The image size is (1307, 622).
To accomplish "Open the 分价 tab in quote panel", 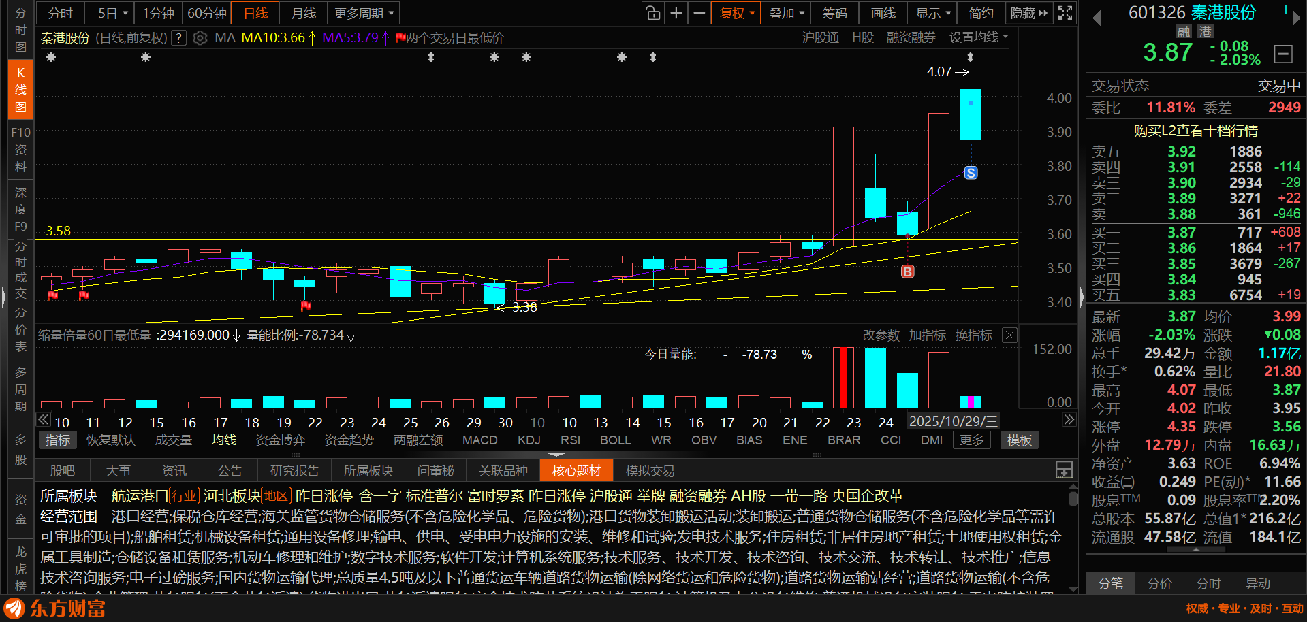I will point(1159,583).
